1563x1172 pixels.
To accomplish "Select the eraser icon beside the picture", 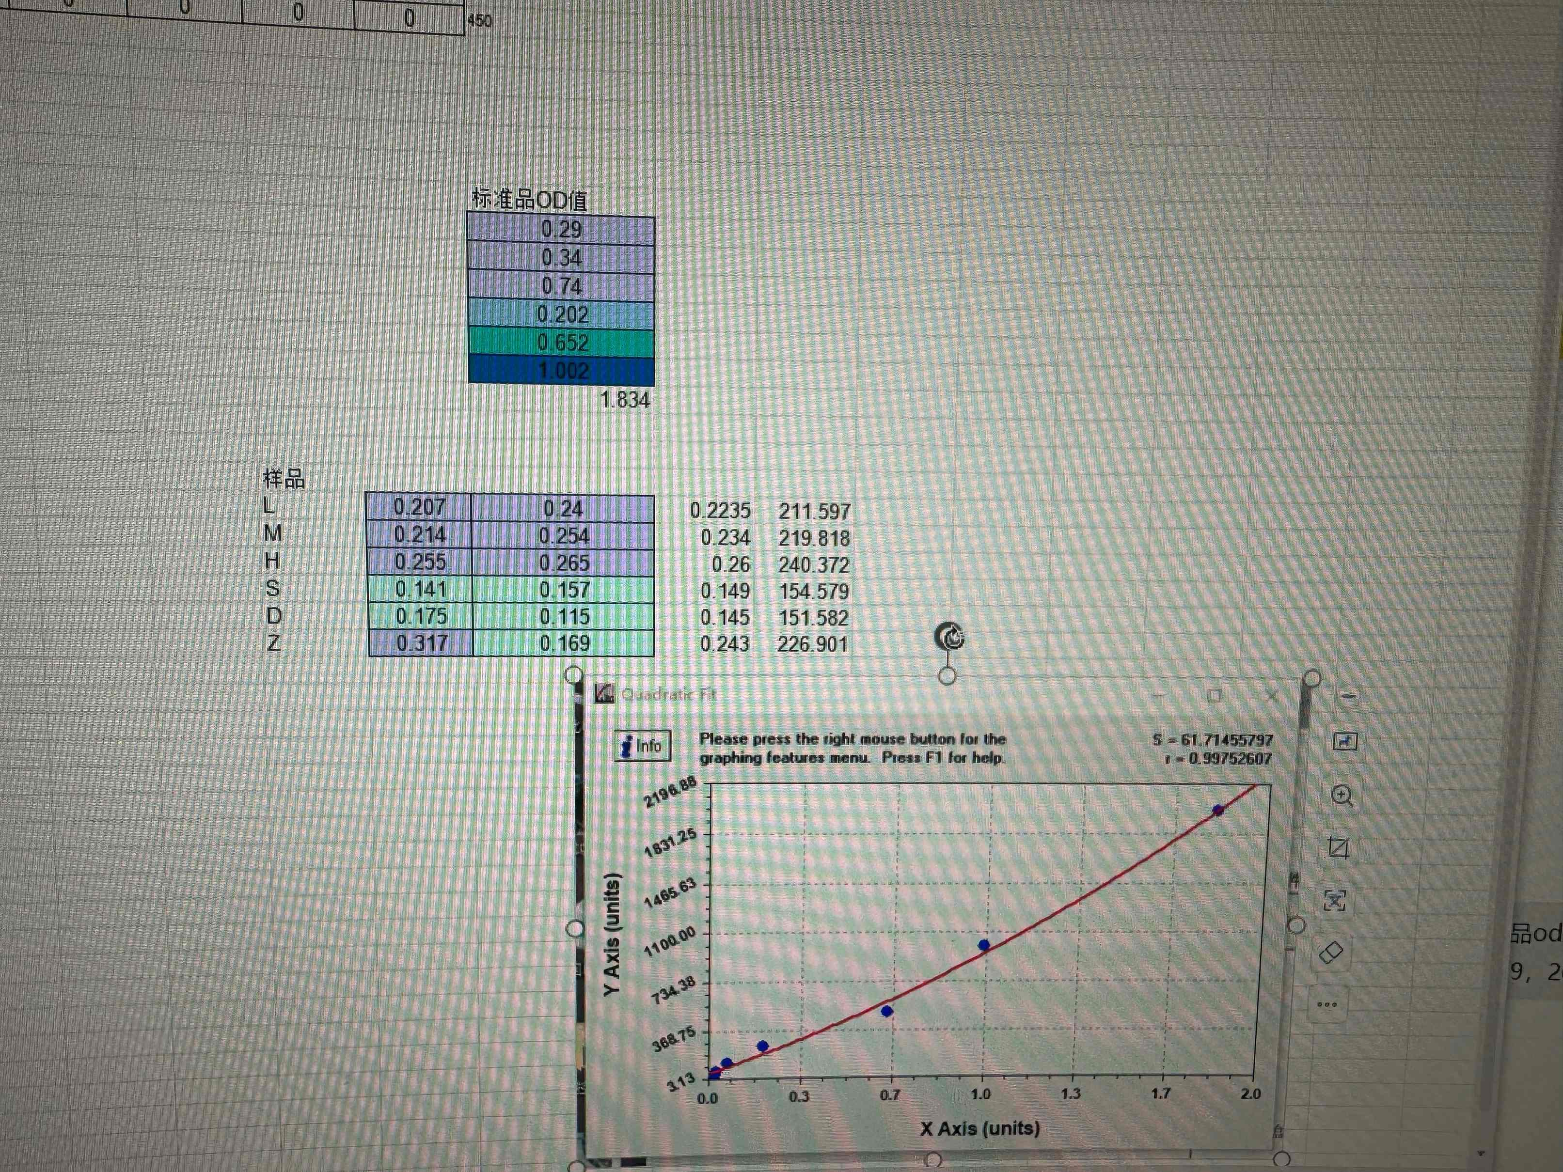I will [x=1331, y=953].
